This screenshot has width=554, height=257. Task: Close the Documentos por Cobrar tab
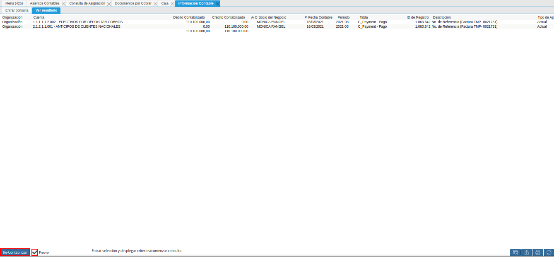click(155, 3)
